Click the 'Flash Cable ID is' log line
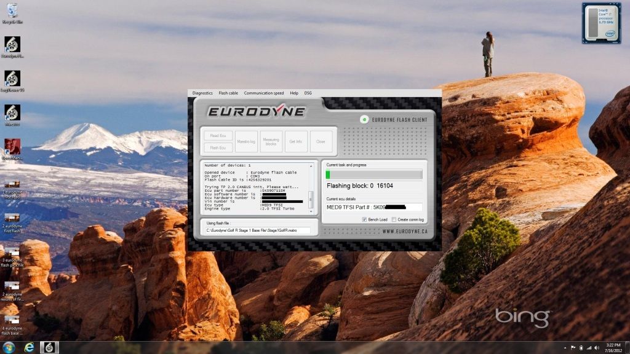The width and height of the screenshot is (630, 354). tap(238, 180)
